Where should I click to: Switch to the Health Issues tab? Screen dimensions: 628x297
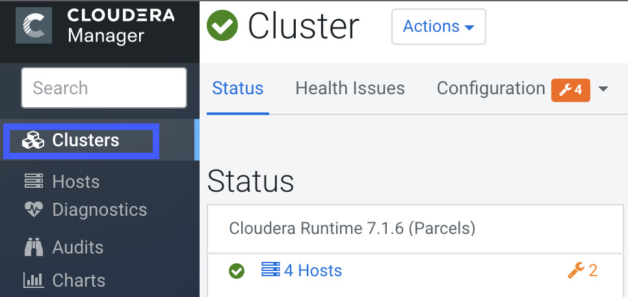tap(350, 88)
